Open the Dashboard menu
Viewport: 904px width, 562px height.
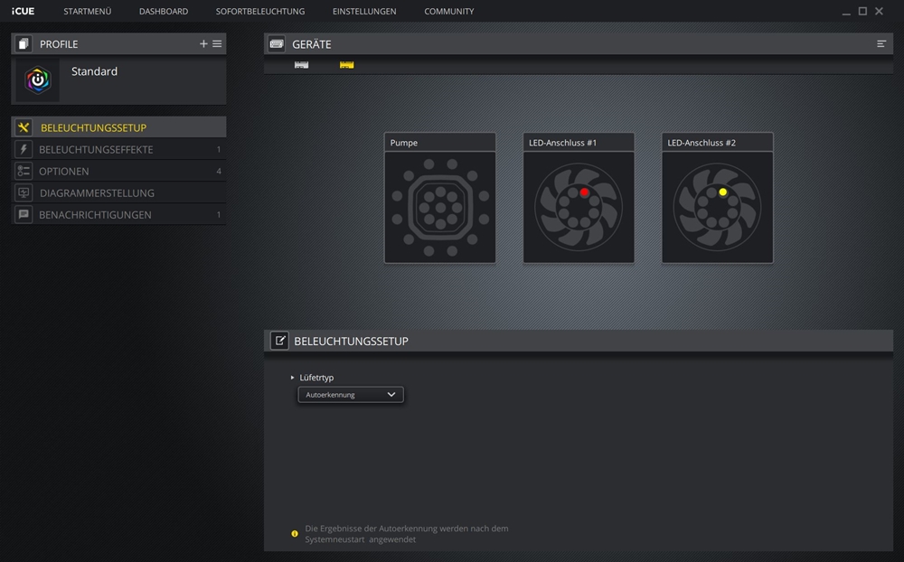point(164,12)
